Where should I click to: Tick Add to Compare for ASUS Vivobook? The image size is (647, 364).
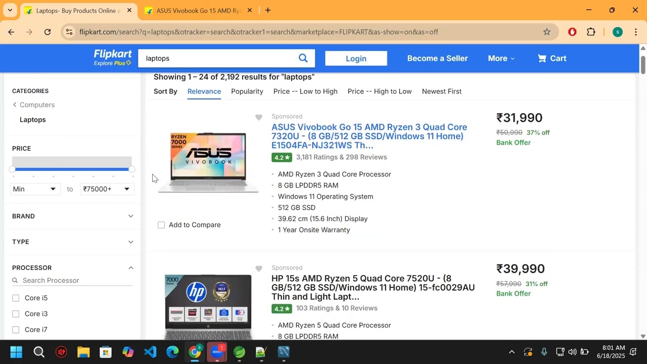161,225
